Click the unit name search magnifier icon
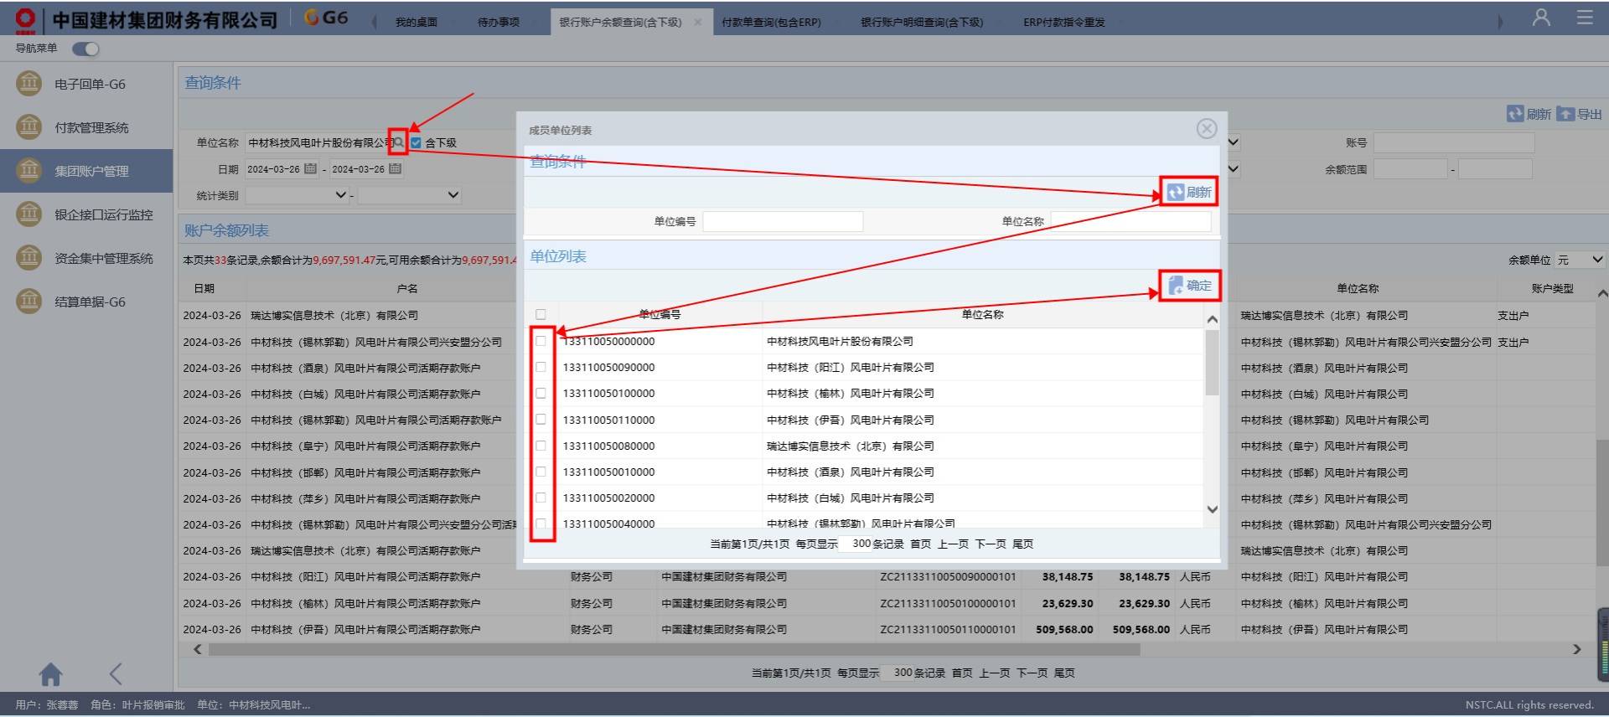The width and height of the screenshot is (1609, 717). 399,142
